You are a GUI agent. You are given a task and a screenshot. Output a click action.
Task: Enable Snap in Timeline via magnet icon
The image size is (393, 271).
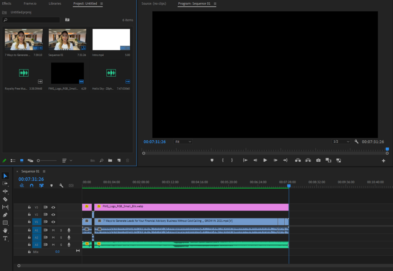point(31,186)
